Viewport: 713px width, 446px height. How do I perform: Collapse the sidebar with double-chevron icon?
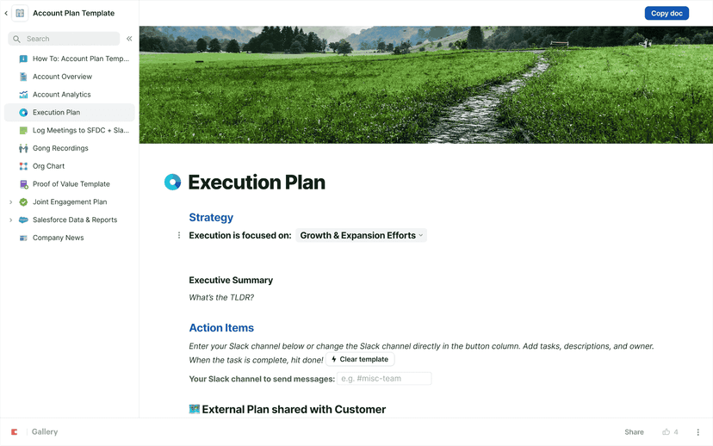[129, 39]
